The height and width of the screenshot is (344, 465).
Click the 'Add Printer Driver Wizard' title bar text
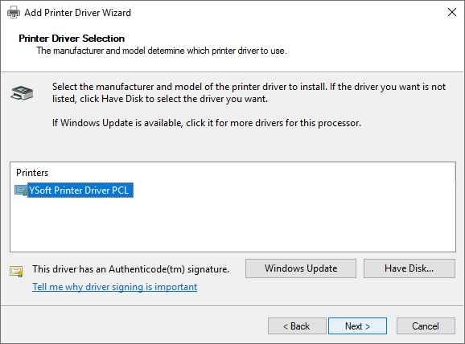point(77,13)
